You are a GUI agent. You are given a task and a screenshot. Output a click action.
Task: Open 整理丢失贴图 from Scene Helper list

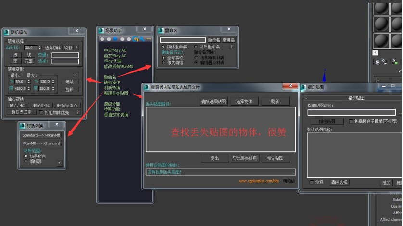(x=116, y=93)
